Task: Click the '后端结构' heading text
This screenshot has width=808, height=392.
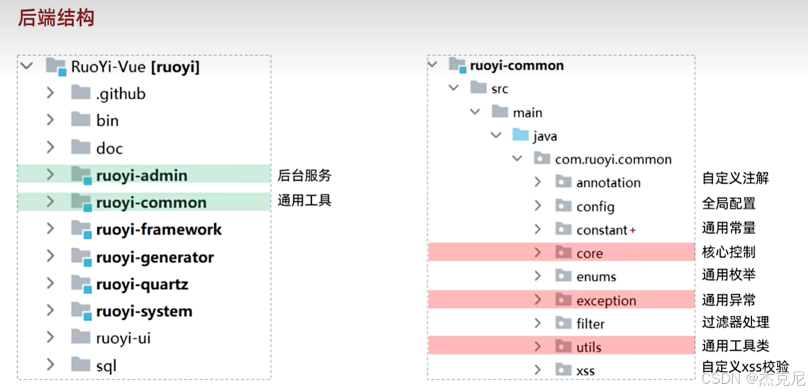Action: tap(56, 18)
